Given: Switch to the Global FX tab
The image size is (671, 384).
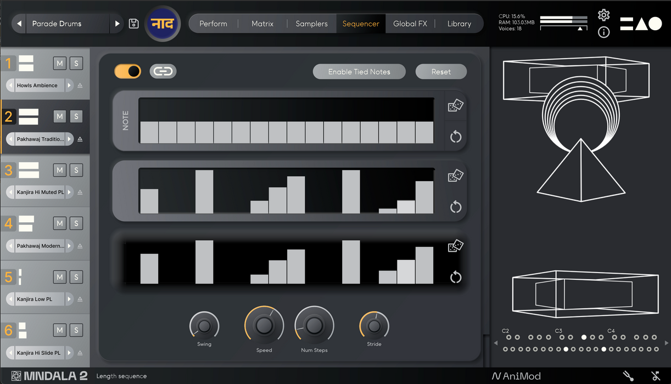Looking at the screenshot, I should pos(410,24).
